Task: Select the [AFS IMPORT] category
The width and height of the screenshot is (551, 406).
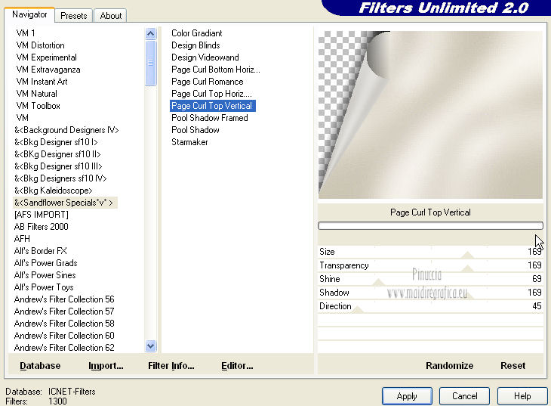Action: (42, 215)
